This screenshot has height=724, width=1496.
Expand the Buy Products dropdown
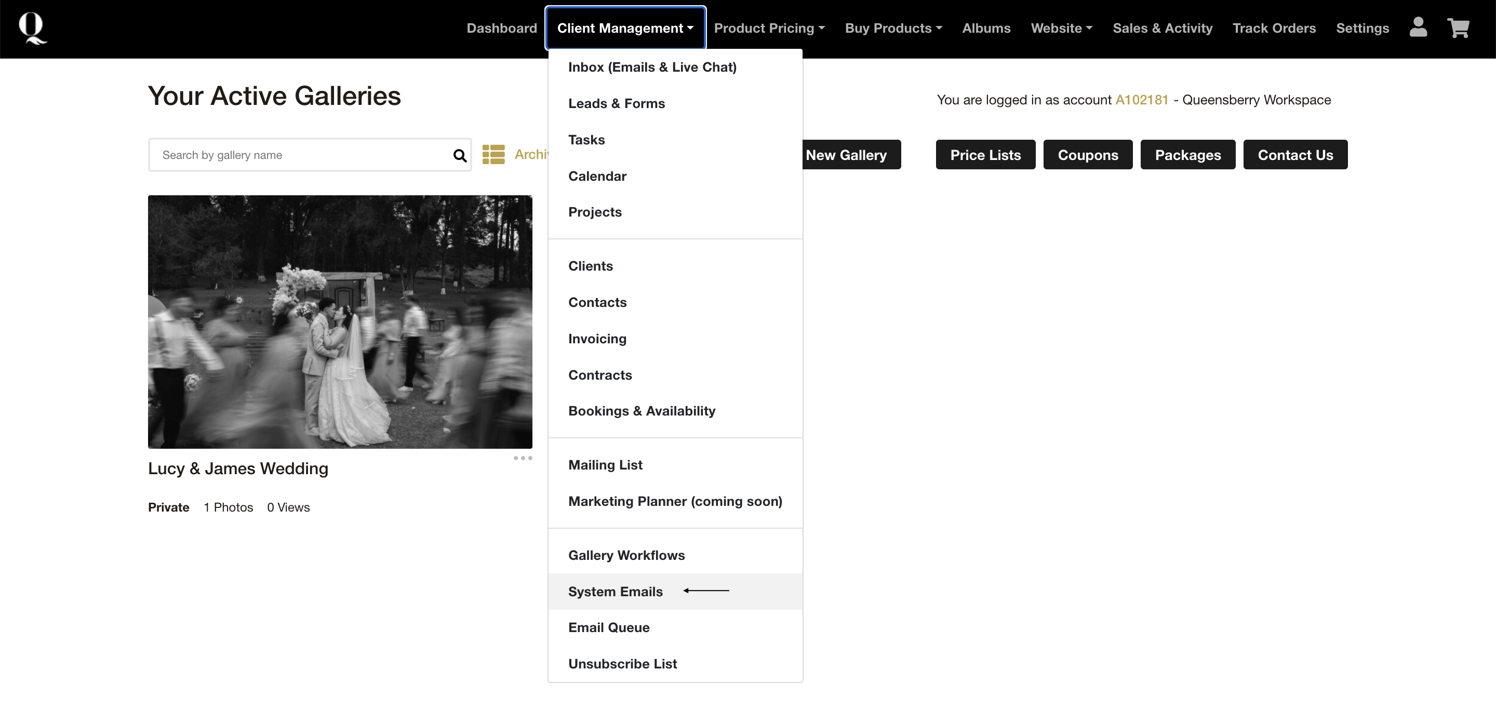[893, 28]
